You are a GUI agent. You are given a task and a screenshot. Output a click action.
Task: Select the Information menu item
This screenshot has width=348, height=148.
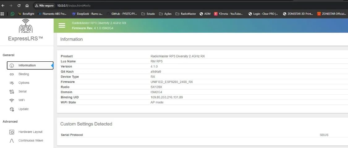click(30, 65)
